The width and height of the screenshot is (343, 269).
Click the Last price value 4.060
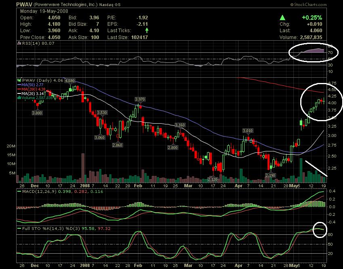click(x=316, y=31)
